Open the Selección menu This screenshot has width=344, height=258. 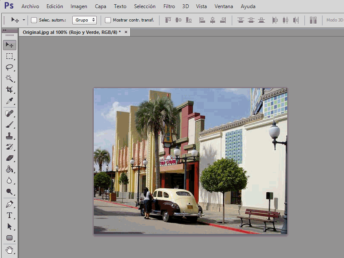click(x=145, y=6)
